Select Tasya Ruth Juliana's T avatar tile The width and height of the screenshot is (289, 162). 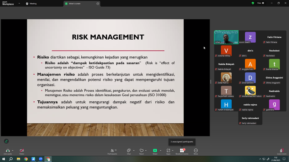point(226,91)
